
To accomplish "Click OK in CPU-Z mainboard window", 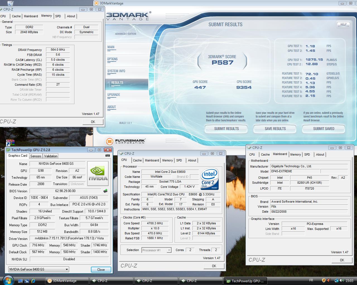I will click(x=342, y=260).
